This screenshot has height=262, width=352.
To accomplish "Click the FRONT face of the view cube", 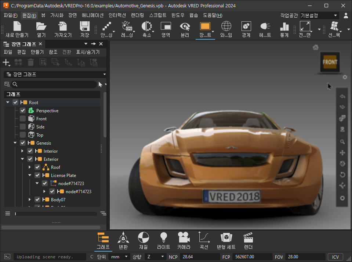I will click(x=330, y=62).
